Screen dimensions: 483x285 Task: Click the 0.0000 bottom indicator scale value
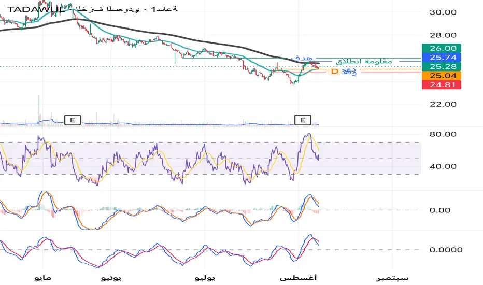click(x=446, y=250)
